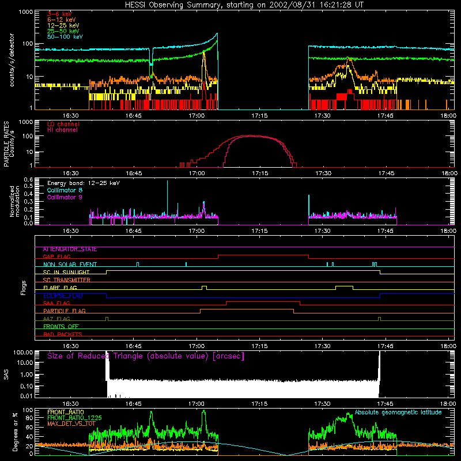Pick the cyan 50-100 keV legend label
Image resolution: width=461 pixels, height=461 pixels.
(65, 37)
